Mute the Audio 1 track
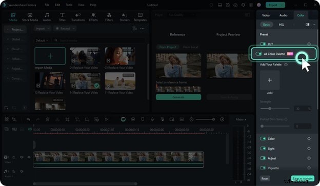Viewport: 320px width, 186px height. [x=22, y=171]
